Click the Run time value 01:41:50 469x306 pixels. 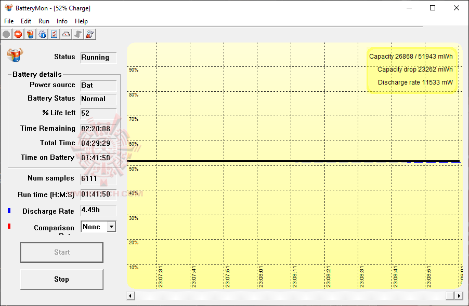(98, 194)
